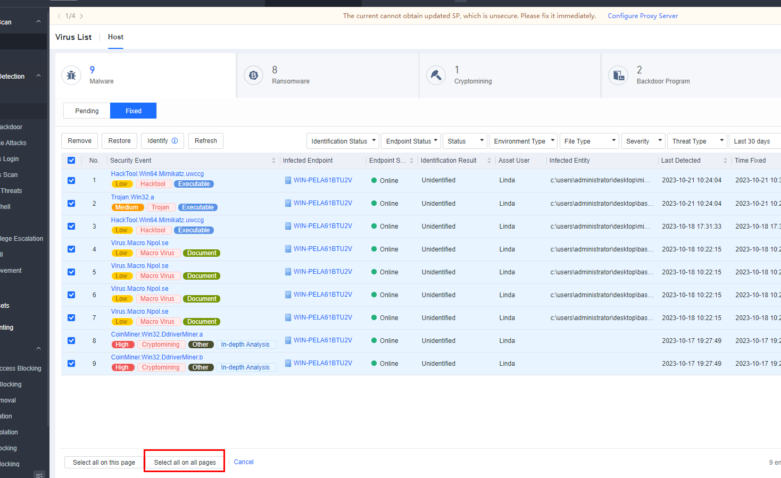Open the Identification Status dropdown
Viewport: 781px width, 478px height.
[343, 141]
